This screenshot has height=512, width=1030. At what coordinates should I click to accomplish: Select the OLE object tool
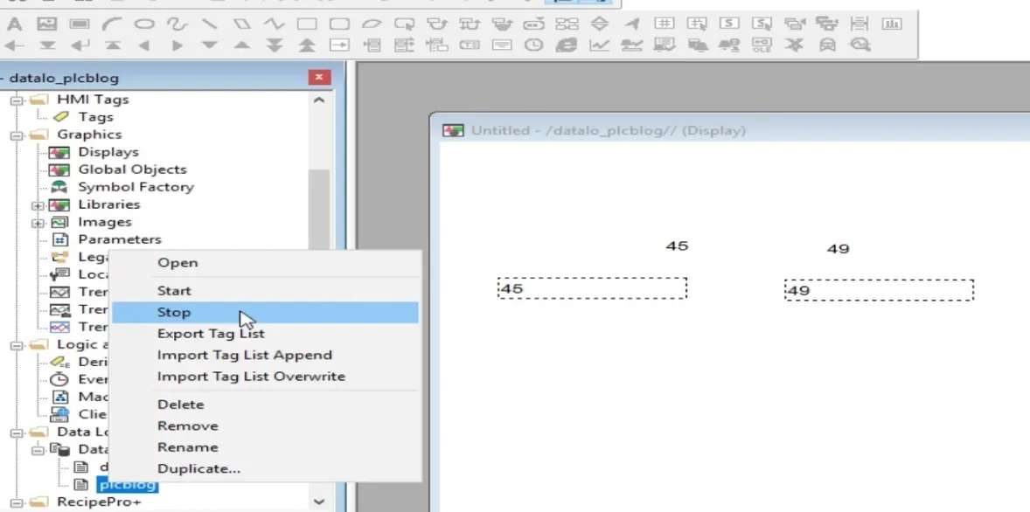click(x=762, y=45)
